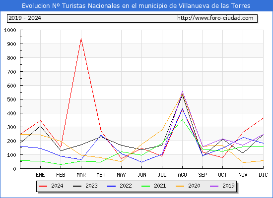The image size is (273, 198).
Task: Select the '2019' legend label
Action: [x=228, y=186]
